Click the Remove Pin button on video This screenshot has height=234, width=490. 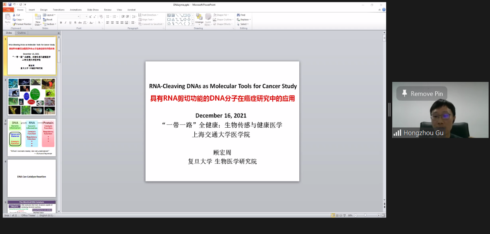(422, 94)
